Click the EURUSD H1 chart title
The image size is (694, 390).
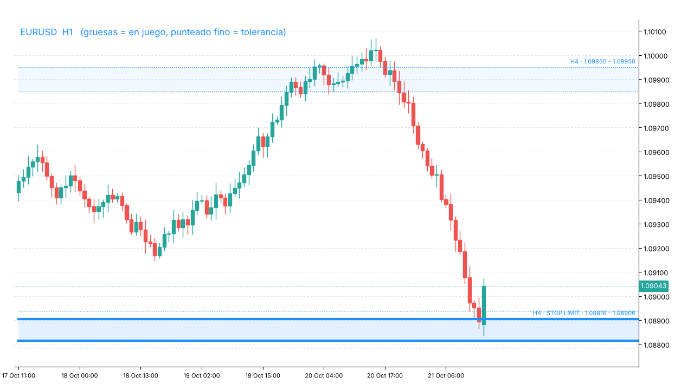pos(153,32)
